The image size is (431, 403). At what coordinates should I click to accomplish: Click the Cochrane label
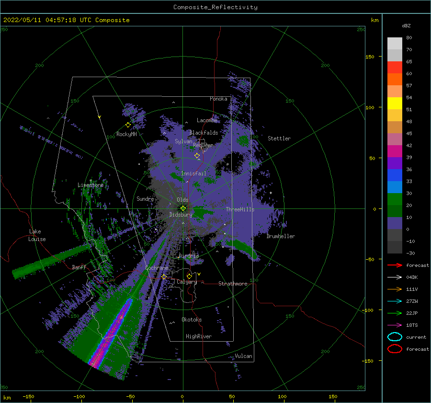[x=157, y=268]
